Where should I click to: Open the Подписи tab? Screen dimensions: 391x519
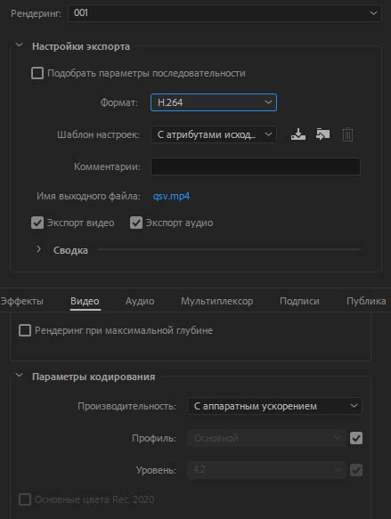pos(299,301)
